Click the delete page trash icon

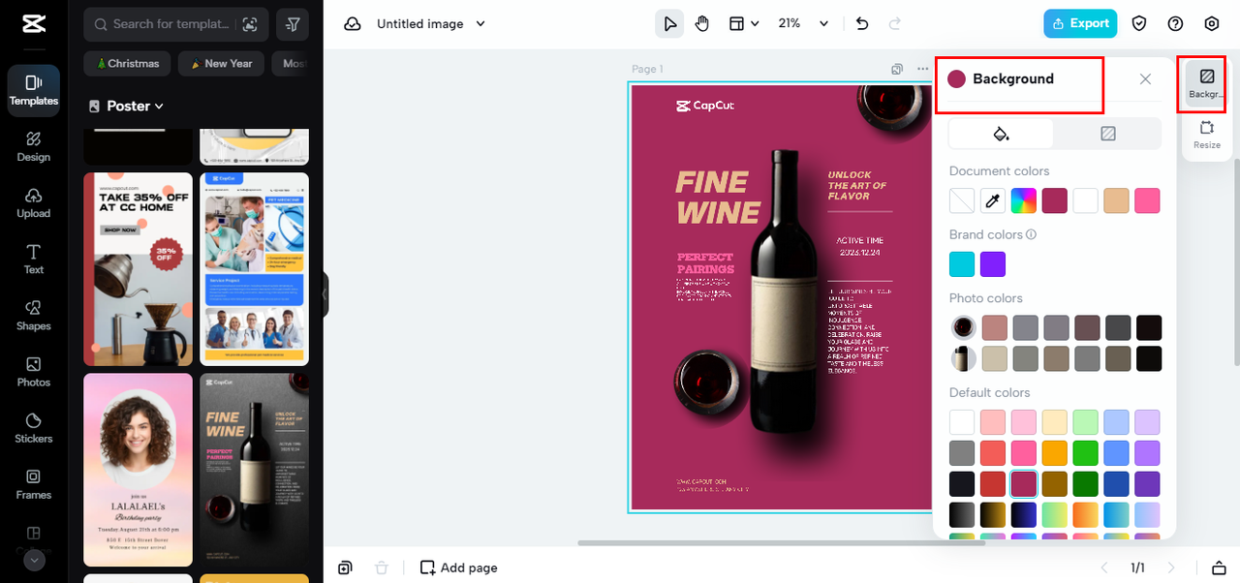point(382,568)
